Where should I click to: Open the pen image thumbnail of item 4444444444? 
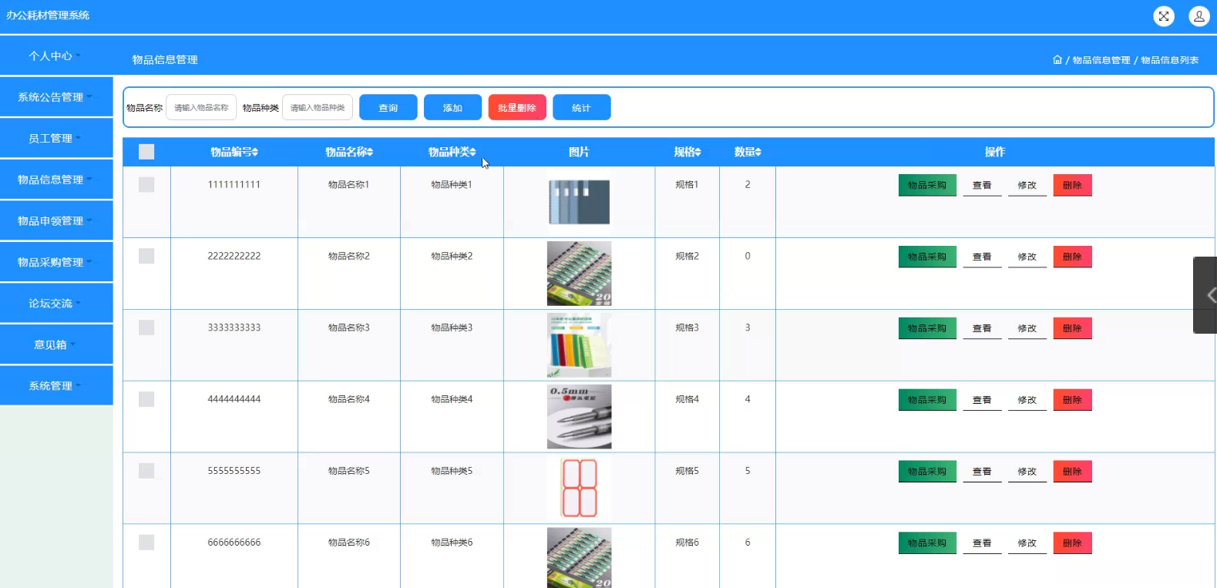tap(579, 416)
